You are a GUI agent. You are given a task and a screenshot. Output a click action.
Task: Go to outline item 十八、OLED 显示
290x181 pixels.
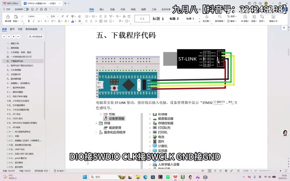pyautogui.click(x=15, y=119)
